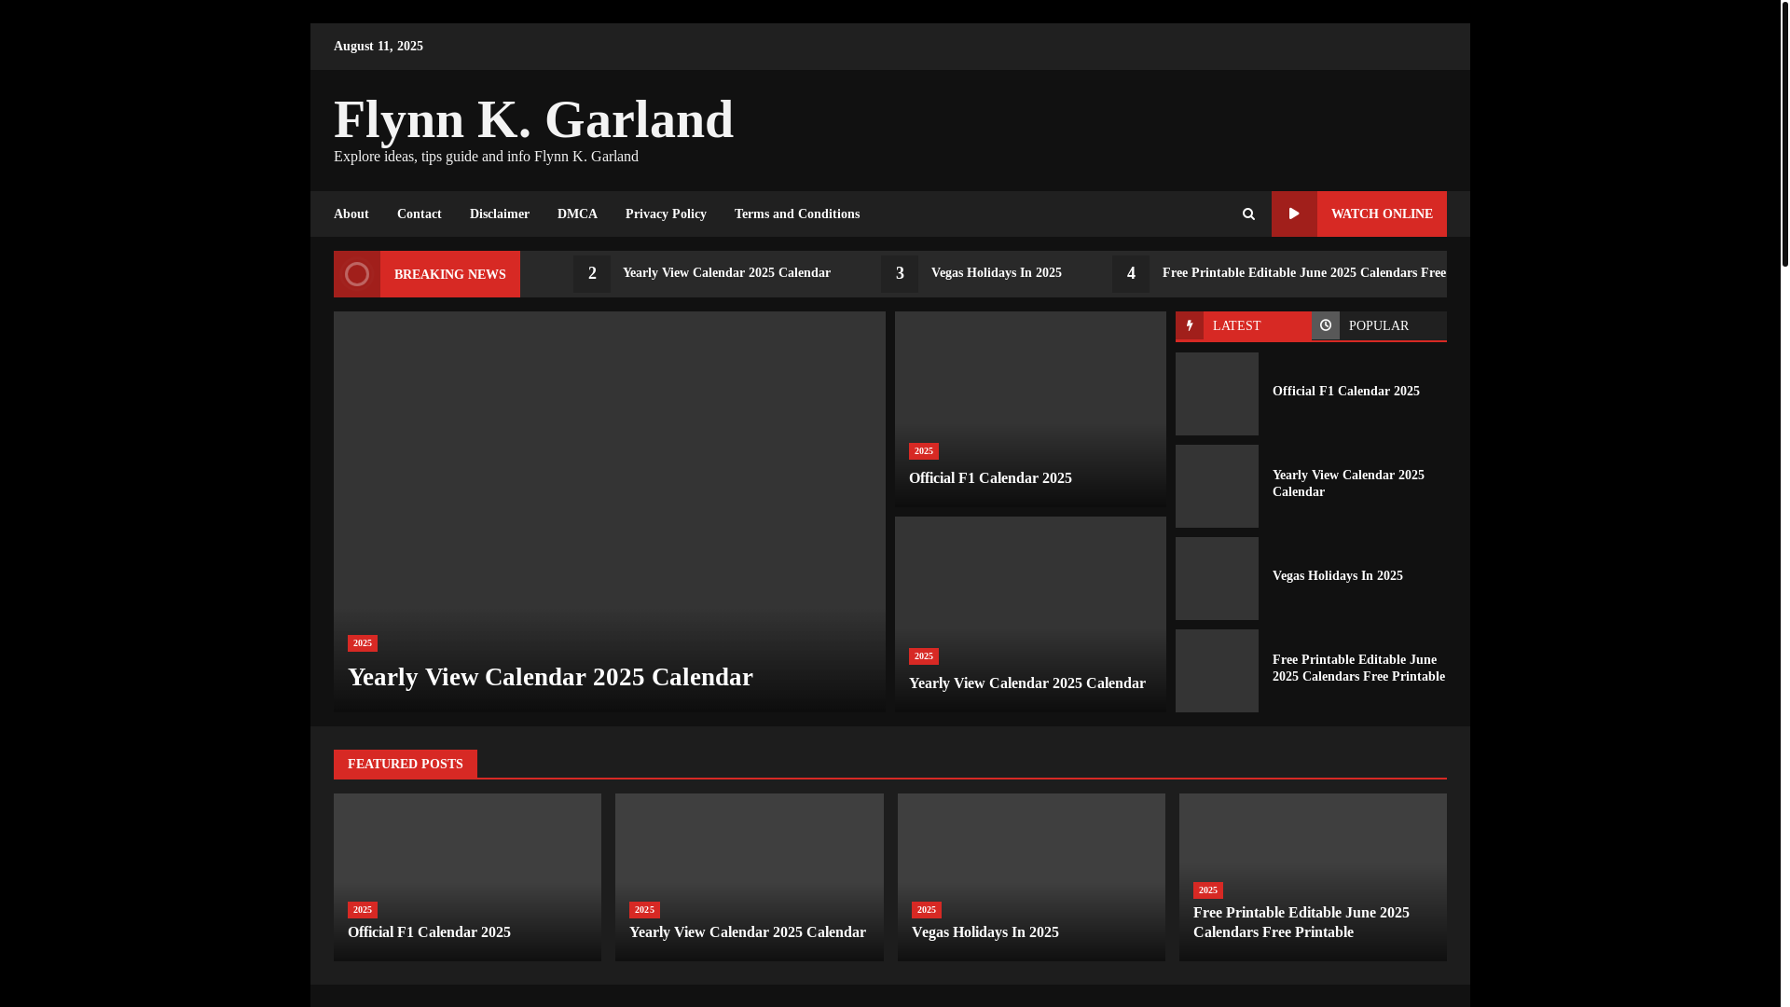
Task: Click the Breaking News circle icon
Action: (x=357, y=274)
